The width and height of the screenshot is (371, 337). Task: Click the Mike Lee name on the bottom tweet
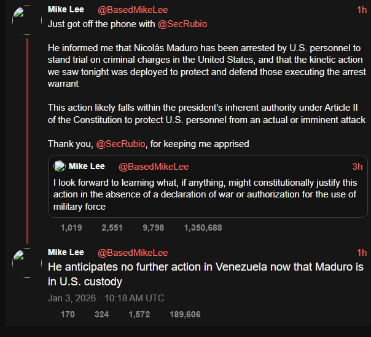coord(66,253)
